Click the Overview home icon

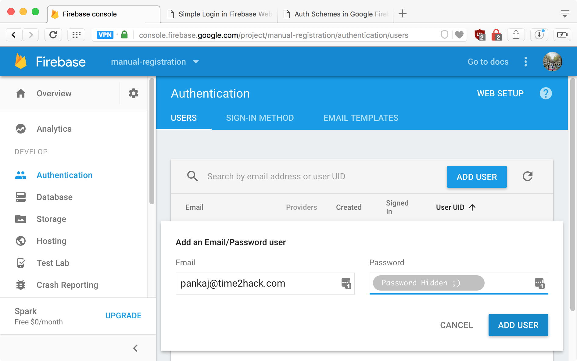[x=21, y=93]
